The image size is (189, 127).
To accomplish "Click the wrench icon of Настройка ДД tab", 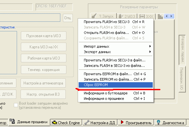I will click(87, 123).
